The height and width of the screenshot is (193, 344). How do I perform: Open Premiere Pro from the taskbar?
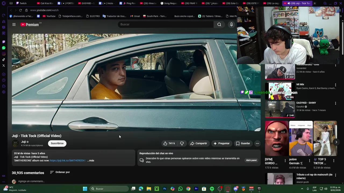196,189
